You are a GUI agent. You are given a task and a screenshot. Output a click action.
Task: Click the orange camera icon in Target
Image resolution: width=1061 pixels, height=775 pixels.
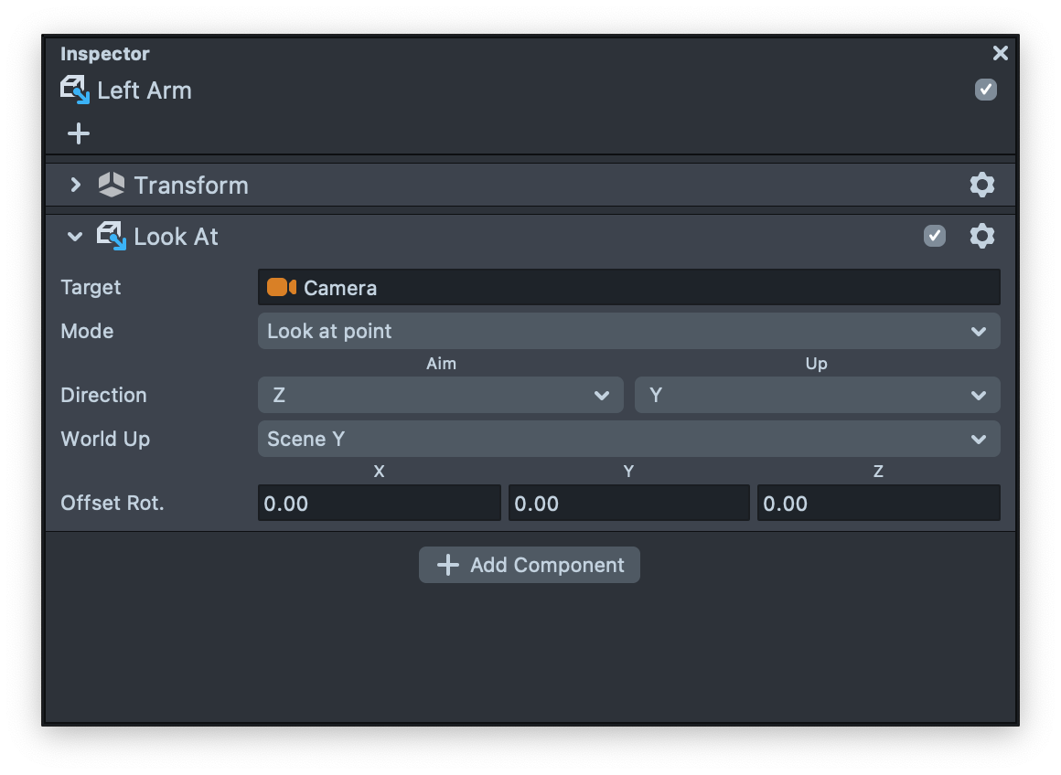(x=281, y=288)
